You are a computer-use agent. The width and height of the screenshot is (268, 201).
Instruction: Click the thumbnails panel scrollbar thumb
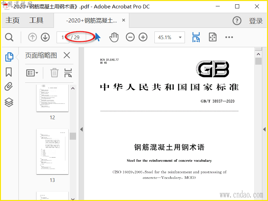pos(73,136)
